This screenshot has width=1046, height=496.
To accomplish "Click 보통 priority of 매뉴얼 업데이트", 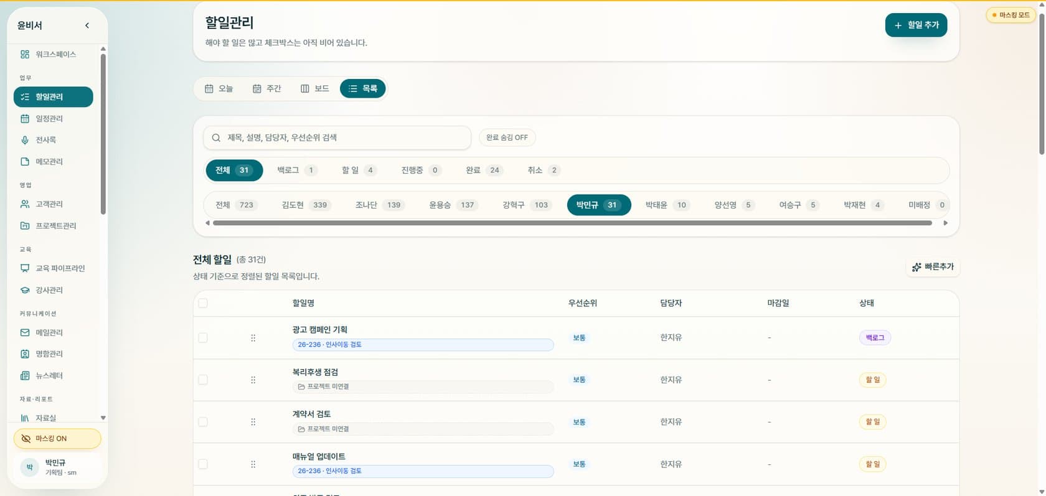I will pyautogui.click(x=579, y=464).
